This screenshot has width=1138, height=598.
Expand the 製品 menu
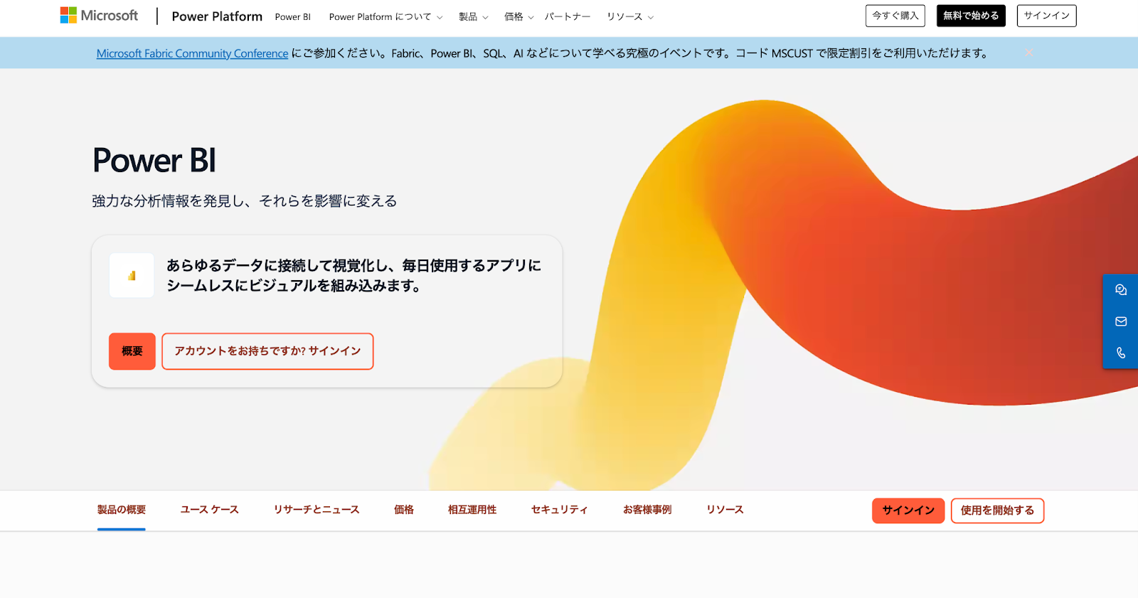pos(473,17)
